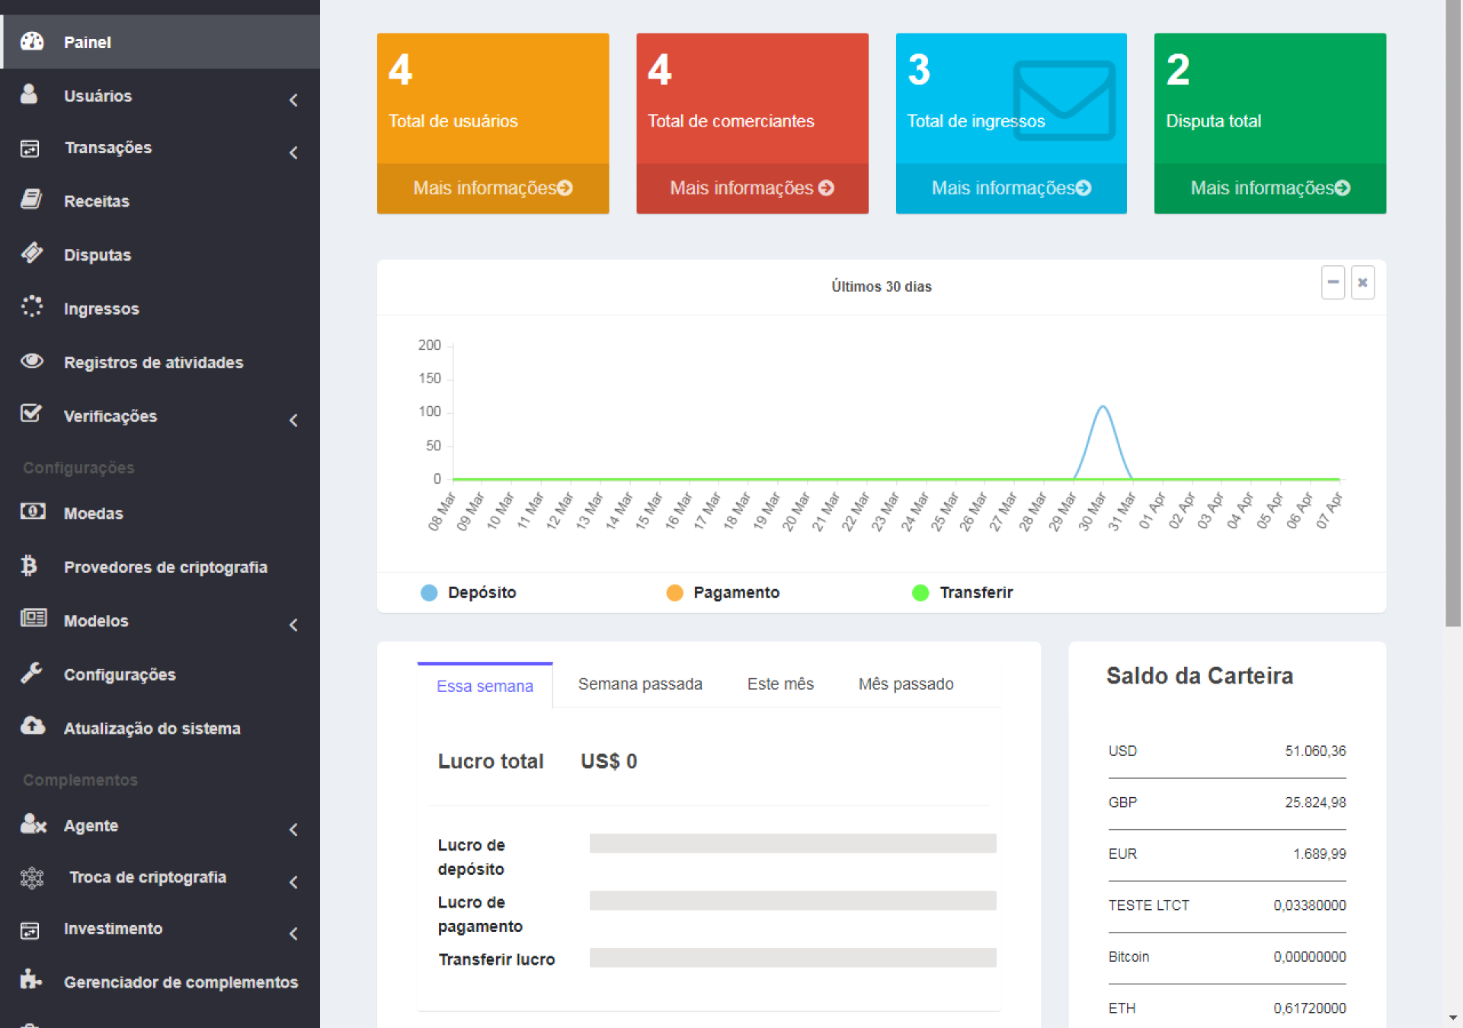Expand the Transações submenu chevron
Screen dimensions: 1463x1028
pyautogui.click(x=293, y=152)
